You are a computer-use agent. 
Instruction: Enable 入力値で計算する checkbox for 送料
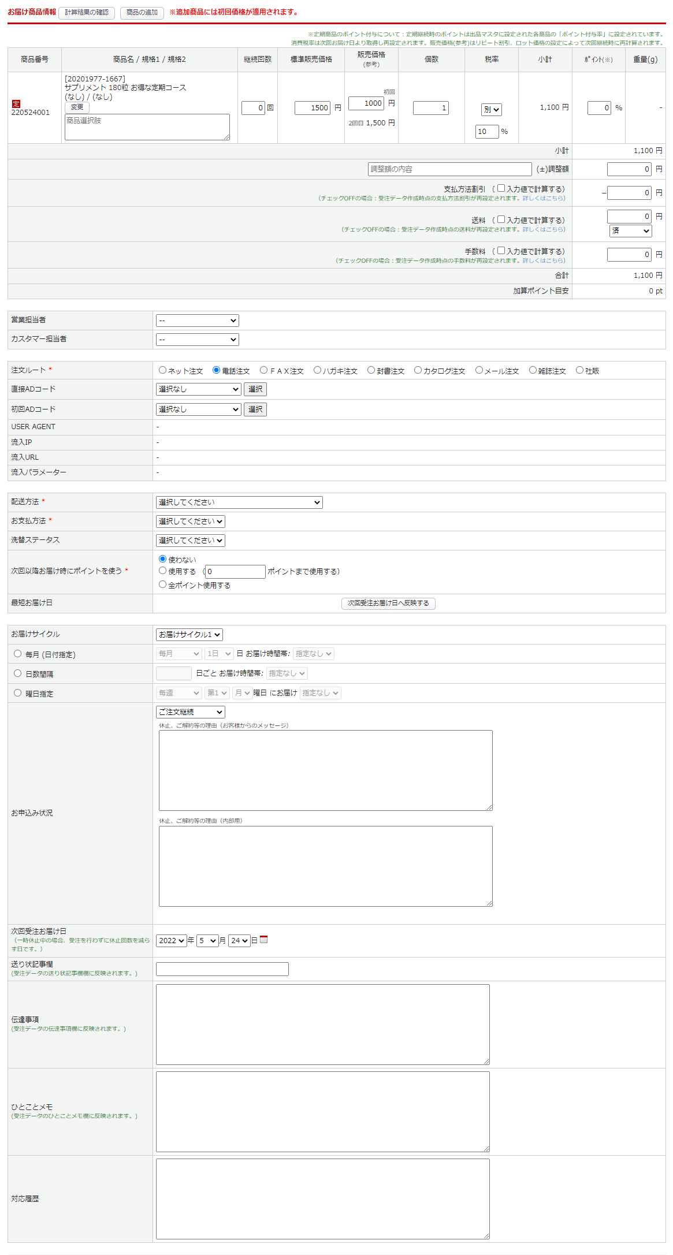tap(501, 219)
